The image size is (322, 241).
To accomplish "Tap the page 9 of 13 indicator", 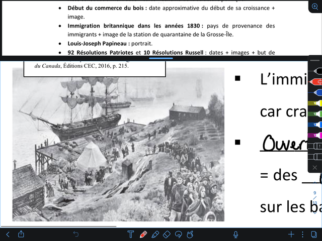I will [315, 198].
